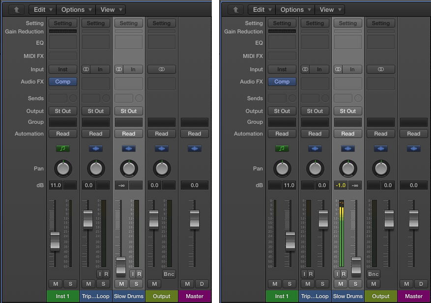
Task: Click Slow Drums send knob in right mixer
Action: (x=358, y=98)
